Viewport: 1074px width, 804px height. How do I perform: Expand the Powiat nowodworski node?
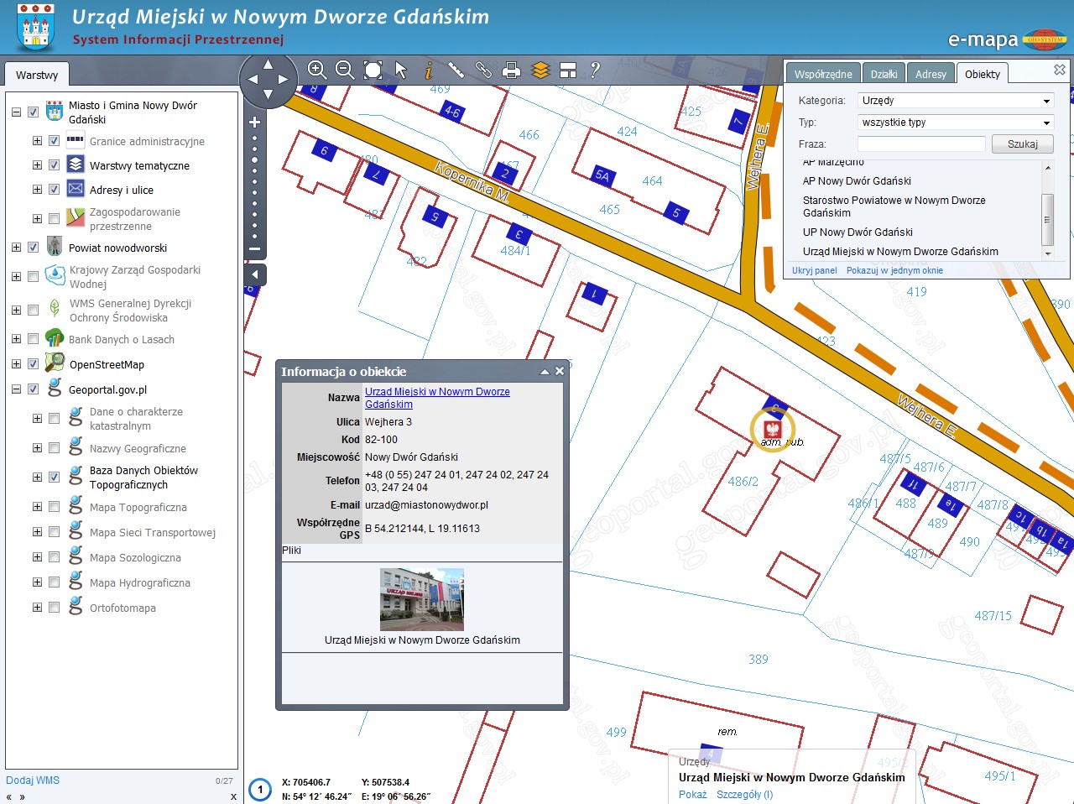tap(16, 248)
